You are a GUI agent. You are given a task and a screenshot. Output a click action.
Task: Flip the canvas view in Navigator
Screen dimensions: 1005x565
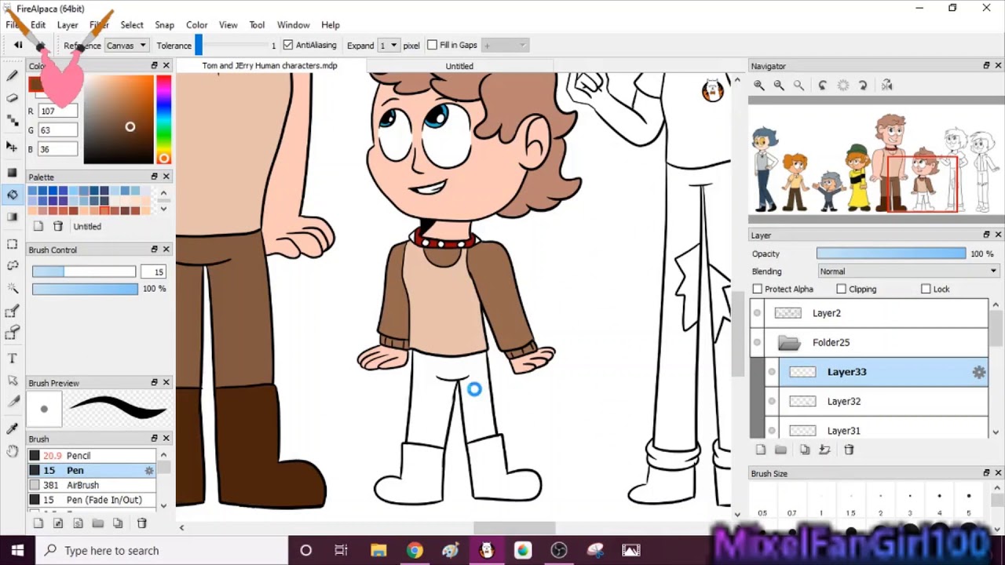(x=887, y=85)
